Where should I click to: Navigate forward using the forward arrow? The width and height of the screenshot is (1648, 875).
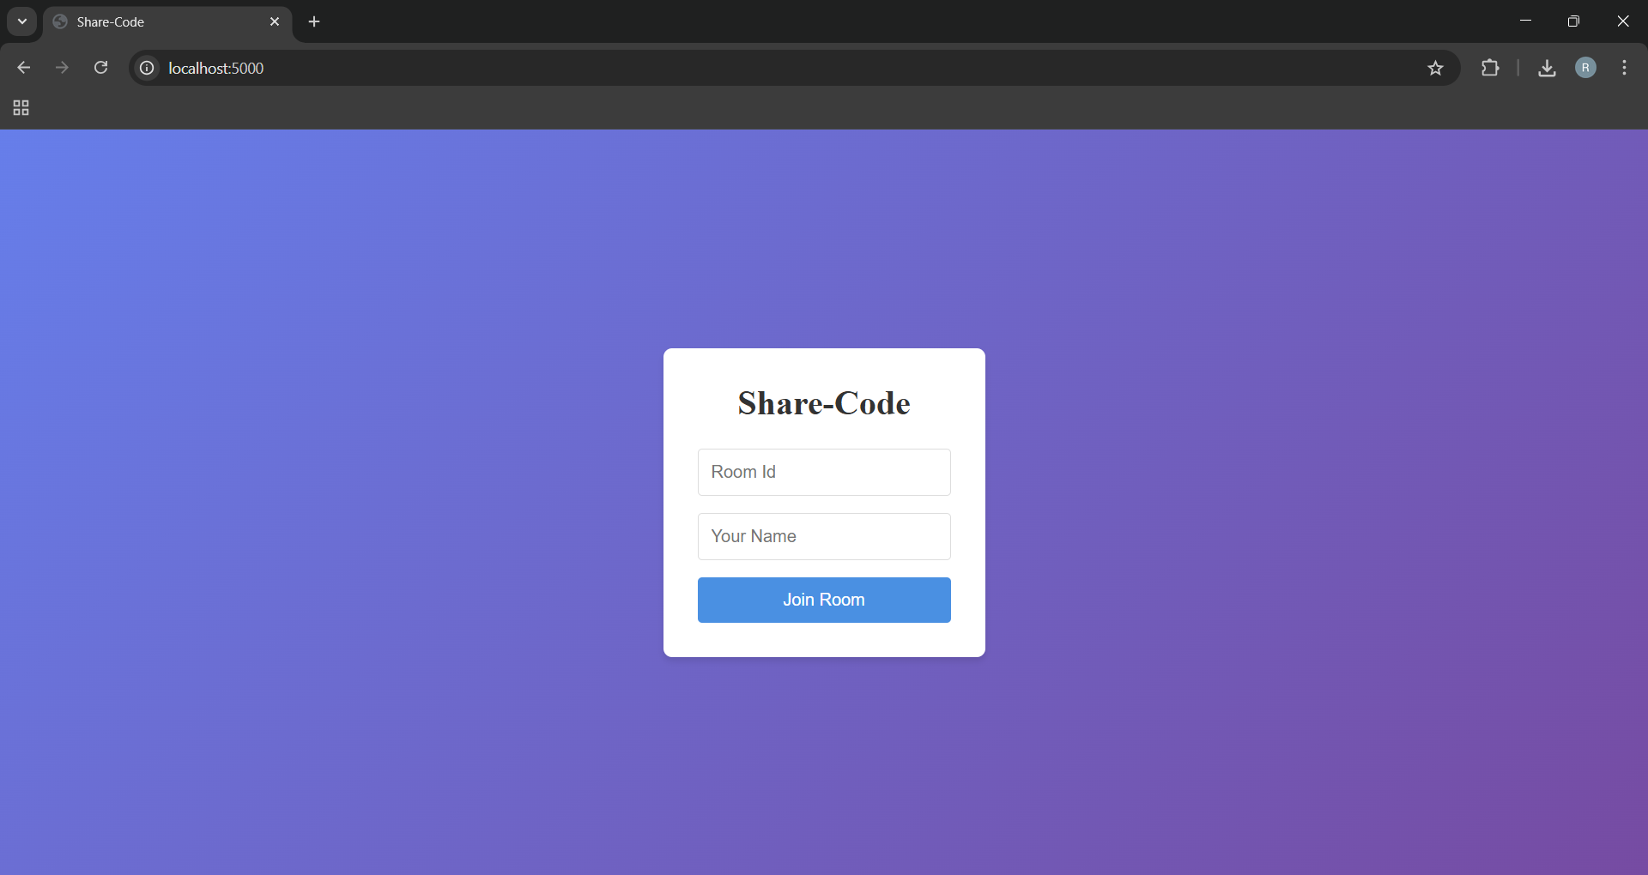pyautogui.click(x=62, y=68)
